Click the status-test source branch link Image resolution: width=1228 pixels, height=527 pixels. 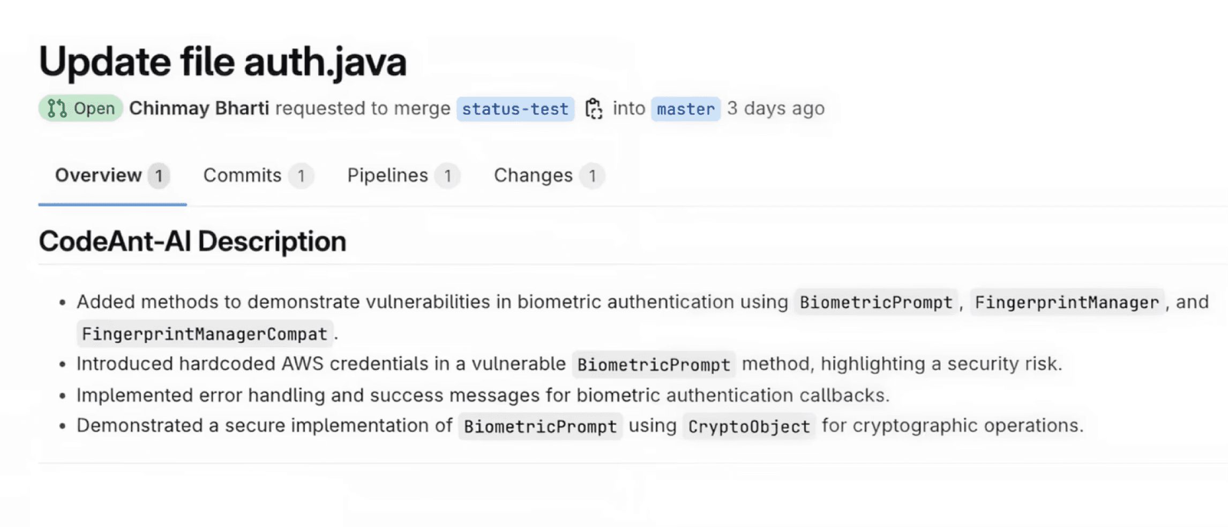tap(515, 109)
